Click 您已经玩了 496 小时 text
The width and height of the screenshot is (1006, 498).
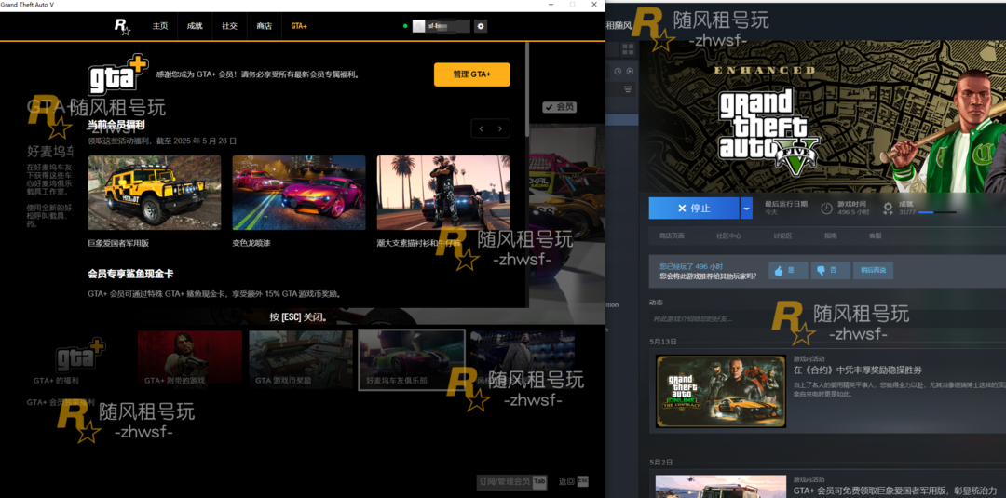click(x=691, y=266)
